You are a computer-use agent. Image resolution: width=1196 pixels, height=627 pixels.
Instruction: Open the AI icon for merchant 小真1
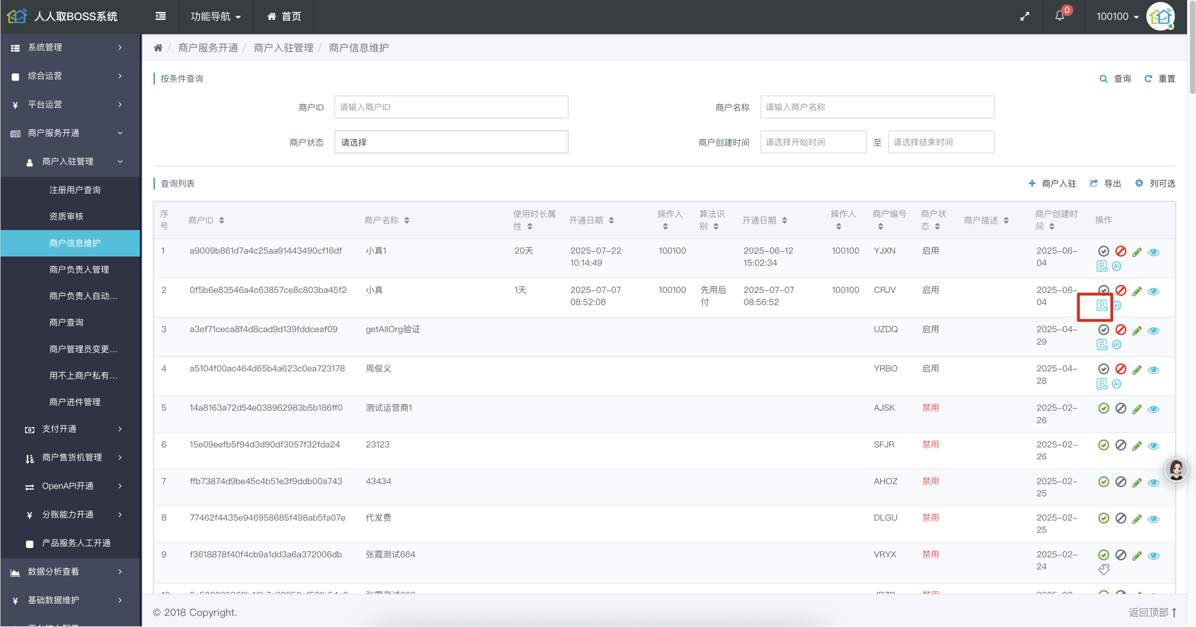(x=1117, y=266)
